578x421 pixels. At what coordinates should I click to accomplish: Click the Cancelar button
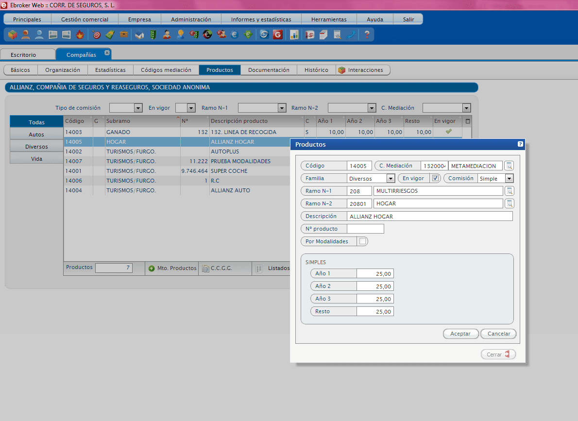pyautogui.click(x=499, y=334)
